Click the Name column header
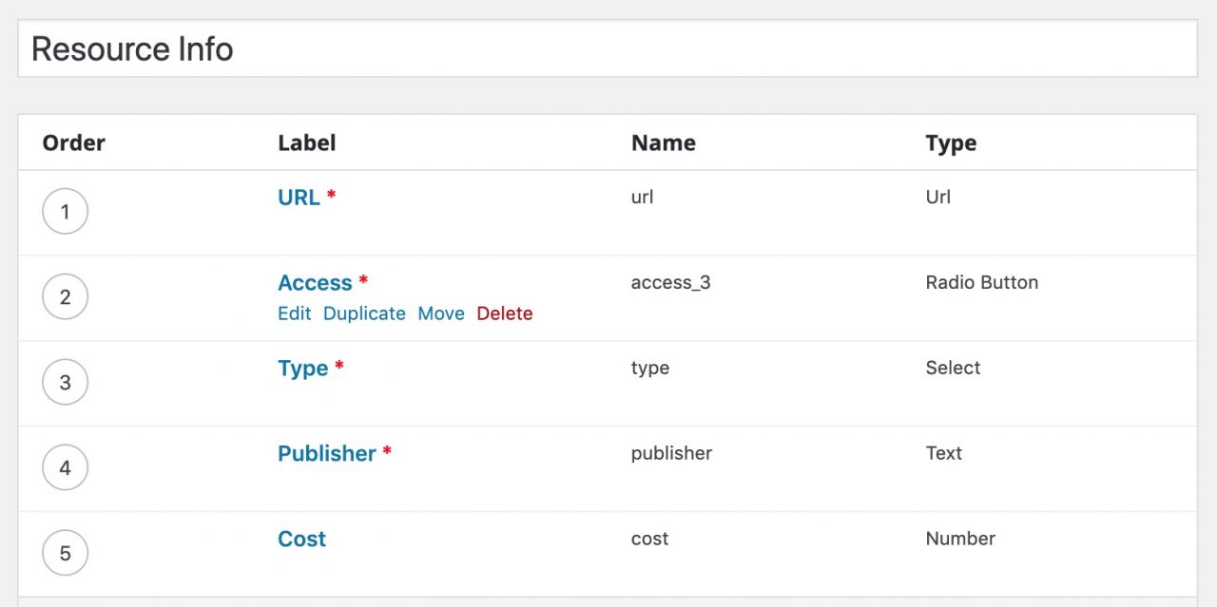 tap(663, 142)
